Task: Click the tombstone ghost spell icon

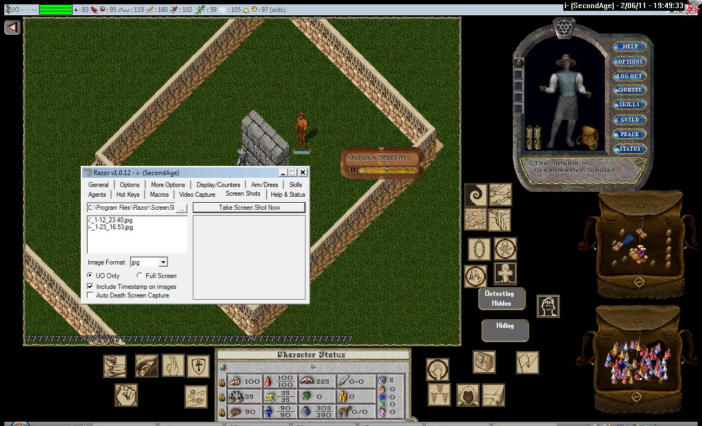Action: [x=505, y=274]
